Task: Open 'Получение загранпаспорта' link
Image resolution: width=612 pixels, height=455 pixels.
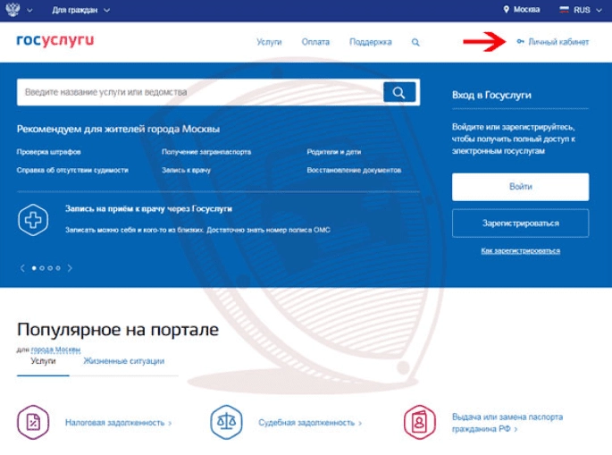Action: coord(206,152)
